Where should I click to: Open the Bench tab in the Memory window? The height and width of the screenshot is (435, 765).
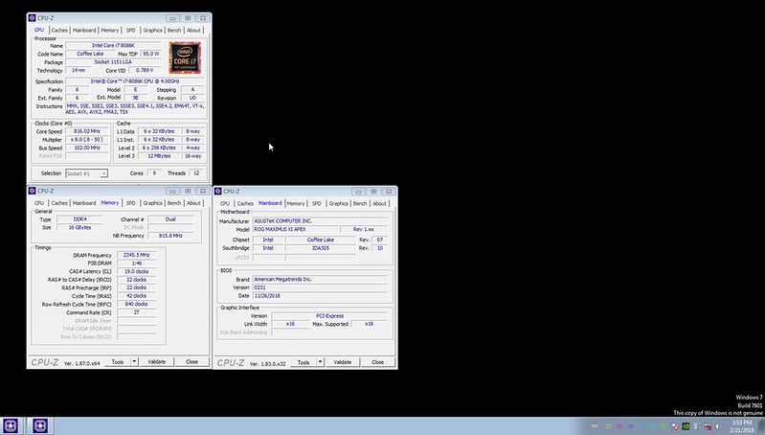174,203
